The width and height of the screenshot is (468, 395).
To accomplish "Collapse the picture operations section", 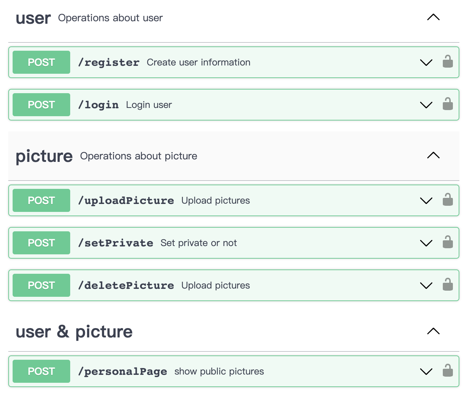I will pos(433,155).
